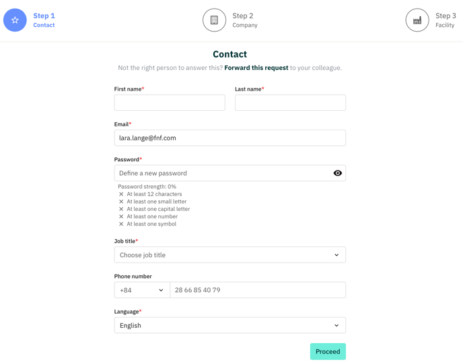
Task: Click the X icon beside 12 characters rule
Action: [x=121, y=194]
